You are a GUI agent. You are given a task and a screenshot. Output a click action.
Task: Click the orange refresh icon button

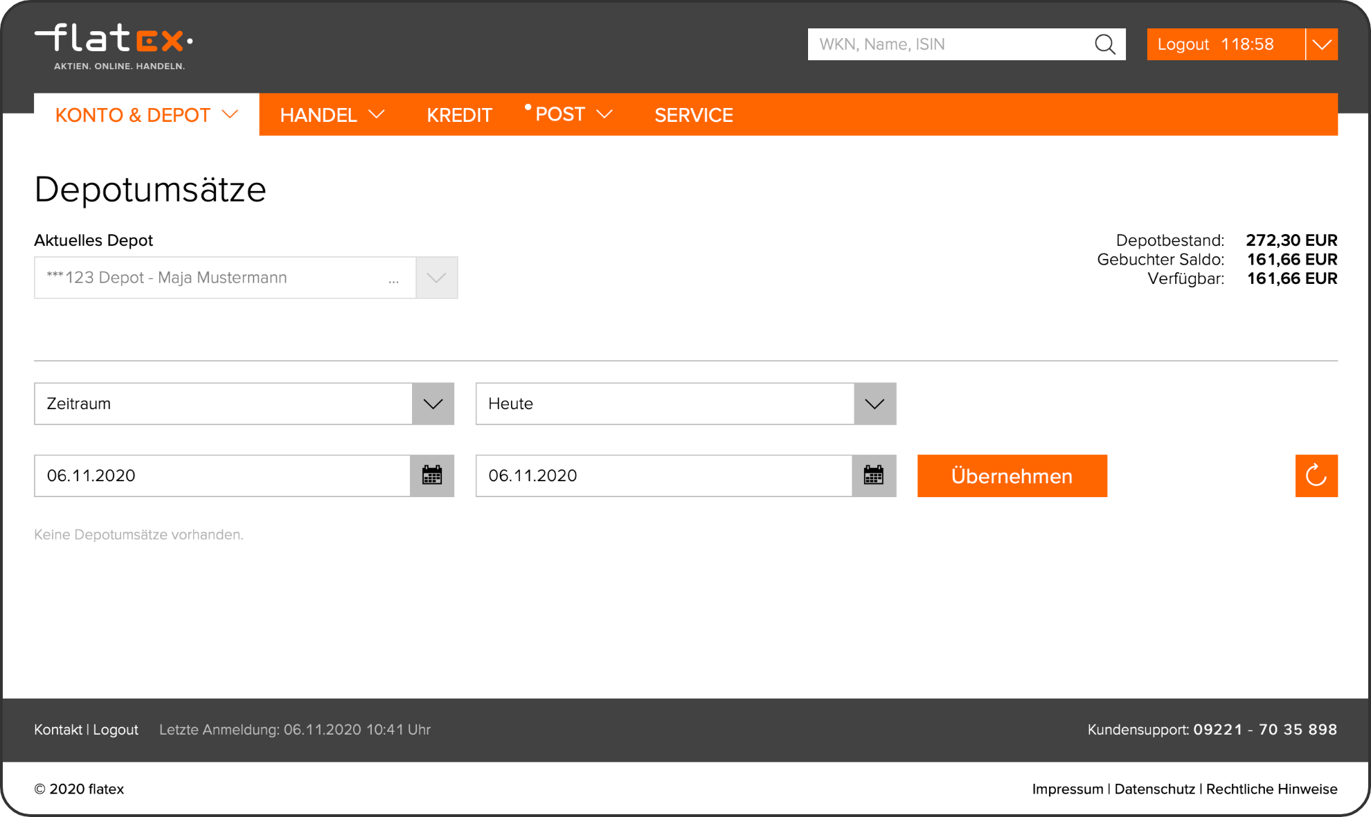click(x=1316, y=476)
